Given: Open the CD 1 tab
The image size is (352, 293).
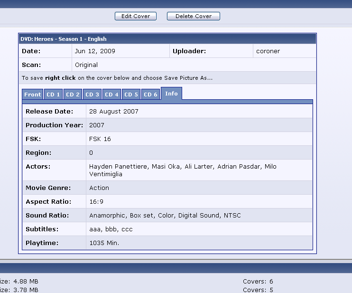Looking at the screenshot, I should (53, 95).
